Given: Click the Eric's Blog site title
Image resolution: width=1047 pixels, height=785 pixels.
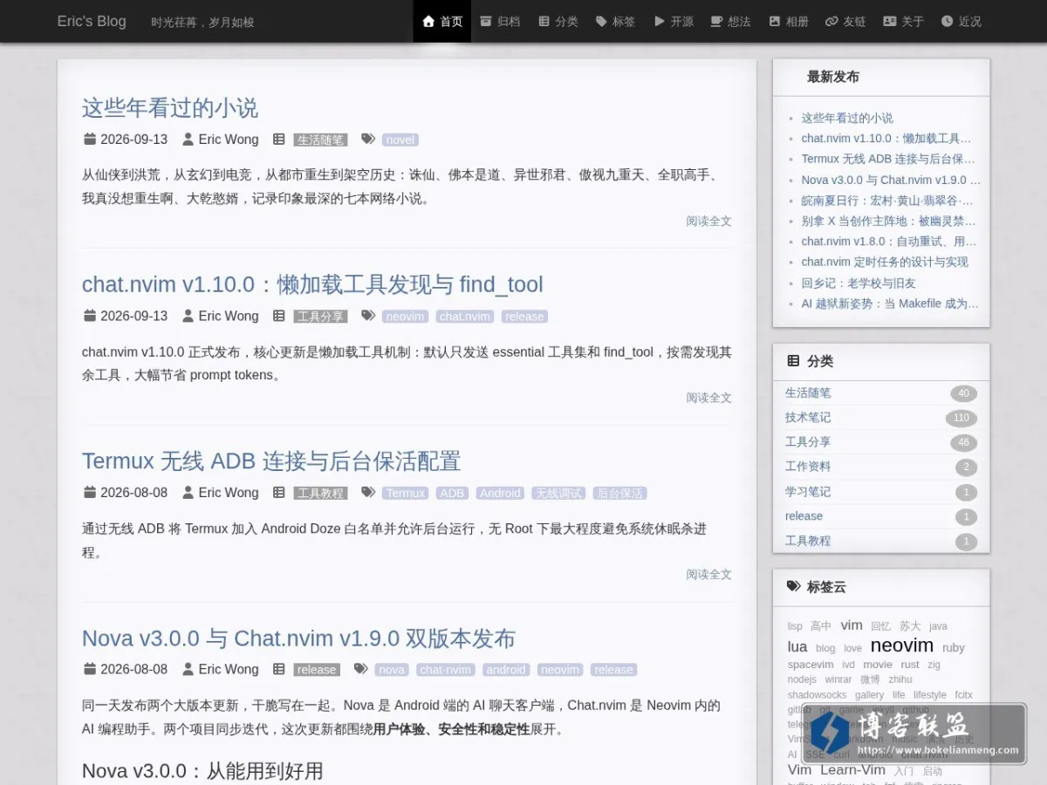Looking at the screenshot, I should point(92,21).
